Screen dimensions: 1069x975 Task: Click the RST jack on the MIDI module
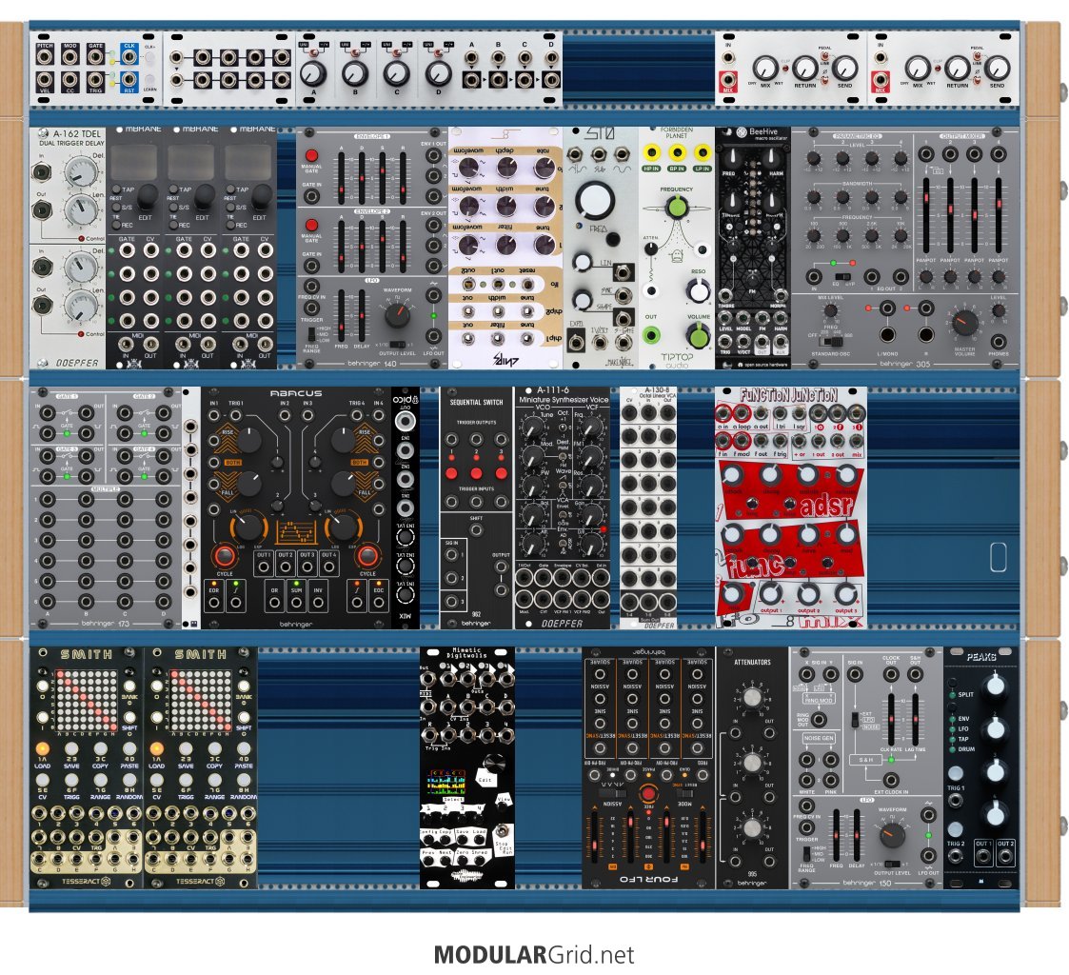129,81
